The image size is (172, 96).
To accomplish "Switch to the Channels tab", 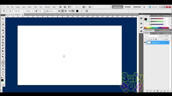I will click(x=154, y=33).
